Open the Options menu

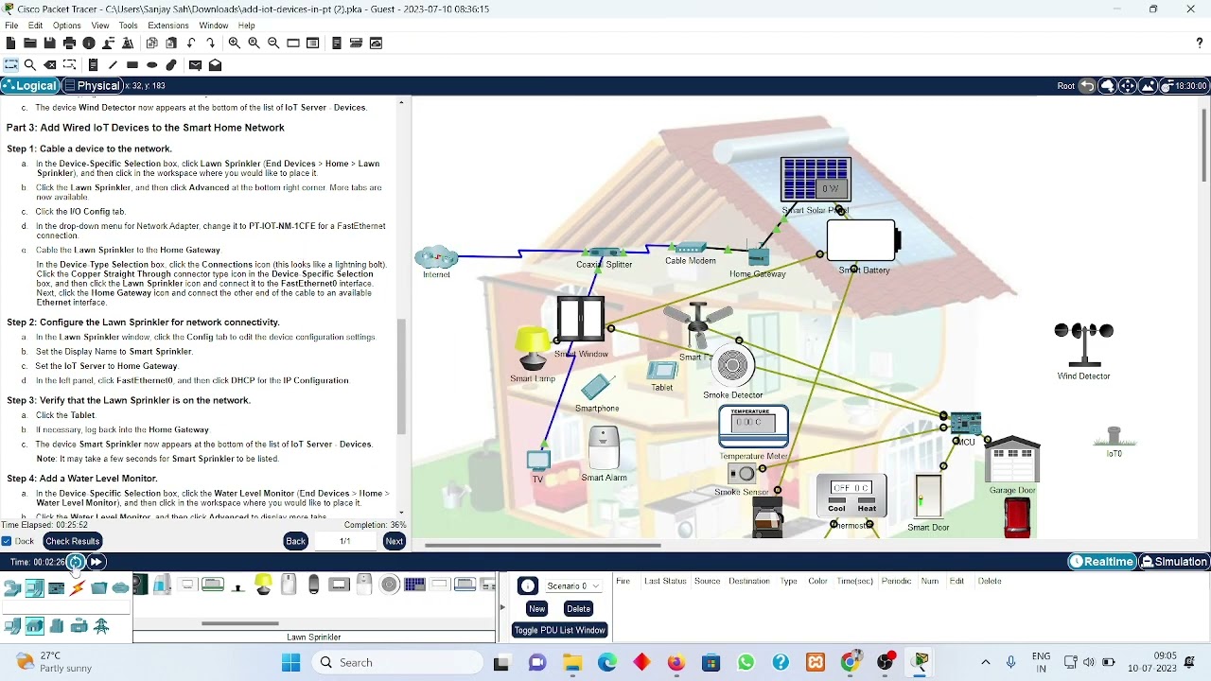(66, 26)
